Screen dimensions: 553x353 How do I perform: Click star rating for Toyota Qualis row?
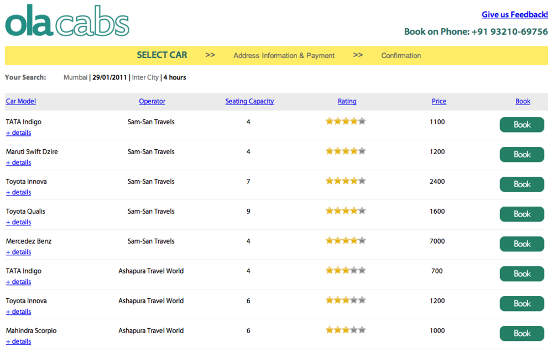coord(346,210)
